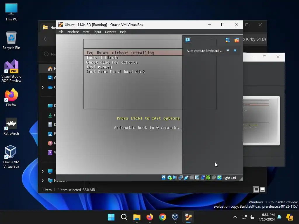Click the keyboard capture arrow icon
The image size is (299, 224).
point(219,178)
